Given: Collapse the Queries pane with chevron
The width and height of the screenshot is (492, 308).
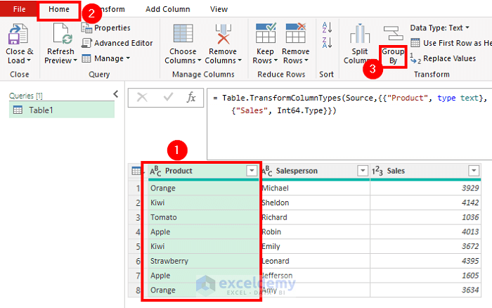Looking at the screenshot, I should (x=116, y=94).
